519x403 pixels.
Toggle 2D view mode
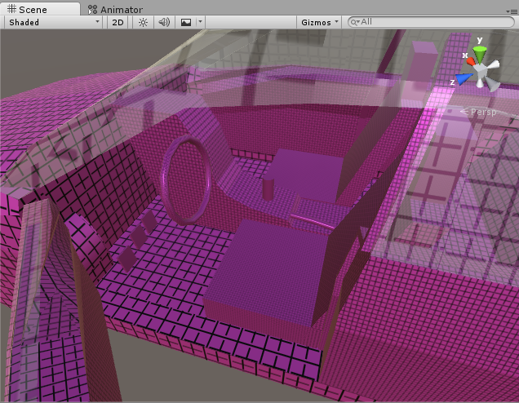[118, 22]
